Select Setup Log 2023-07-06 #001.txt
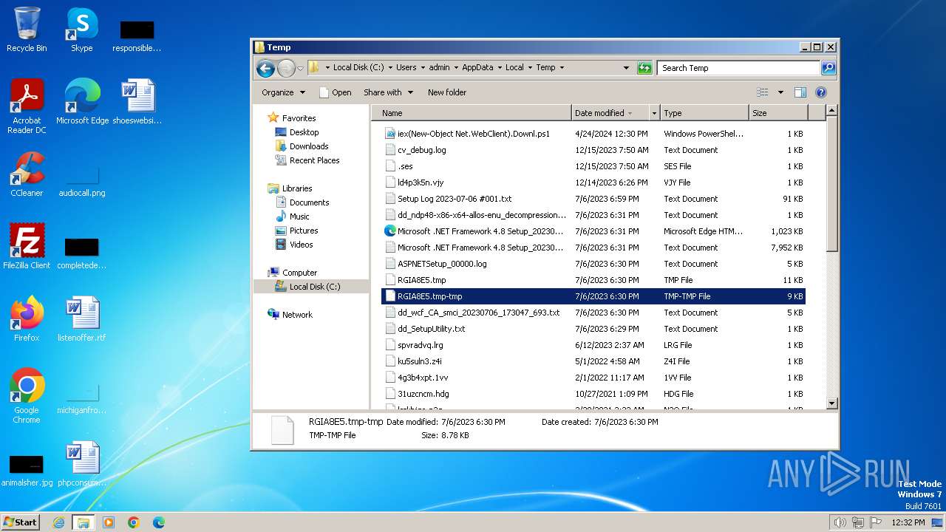This screenshot has height=532, width=946. point(593,199)
